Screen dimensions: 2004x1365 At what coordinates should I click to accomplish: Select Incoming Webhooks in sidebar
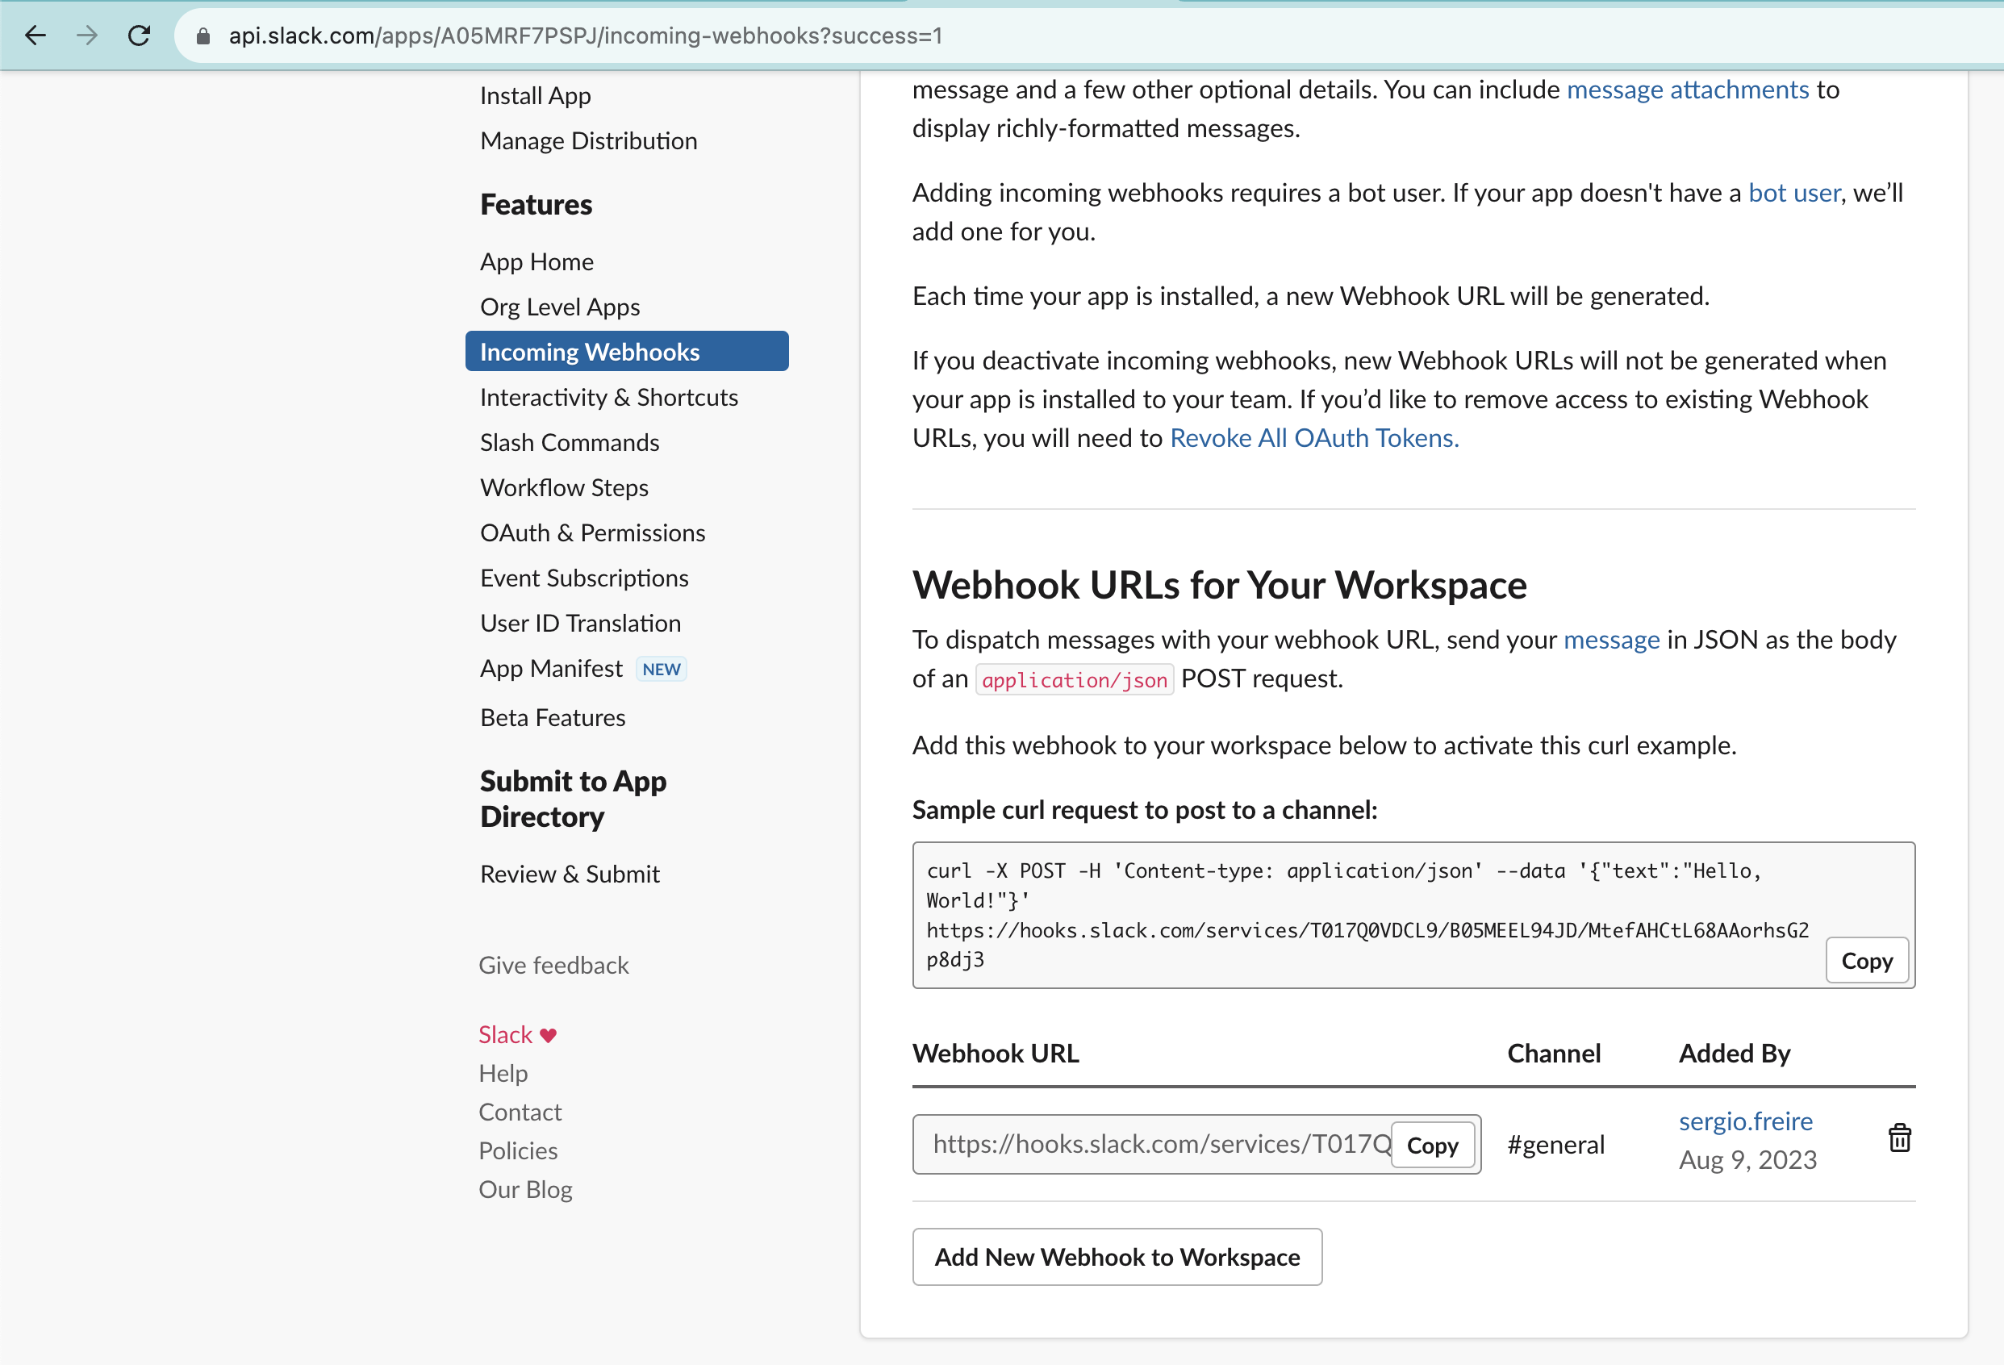tap(627, 351)
